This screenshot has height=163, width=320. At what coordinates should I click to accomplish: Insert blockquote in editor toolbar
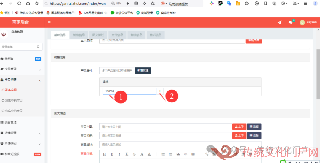[x=178, y=154]
